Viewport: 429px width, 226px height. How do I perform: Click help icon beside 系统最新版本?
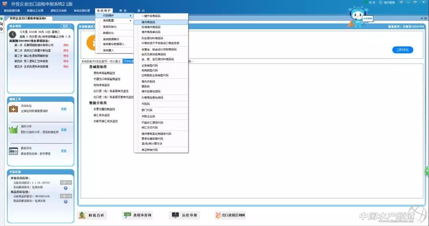[x=66, y=188]
